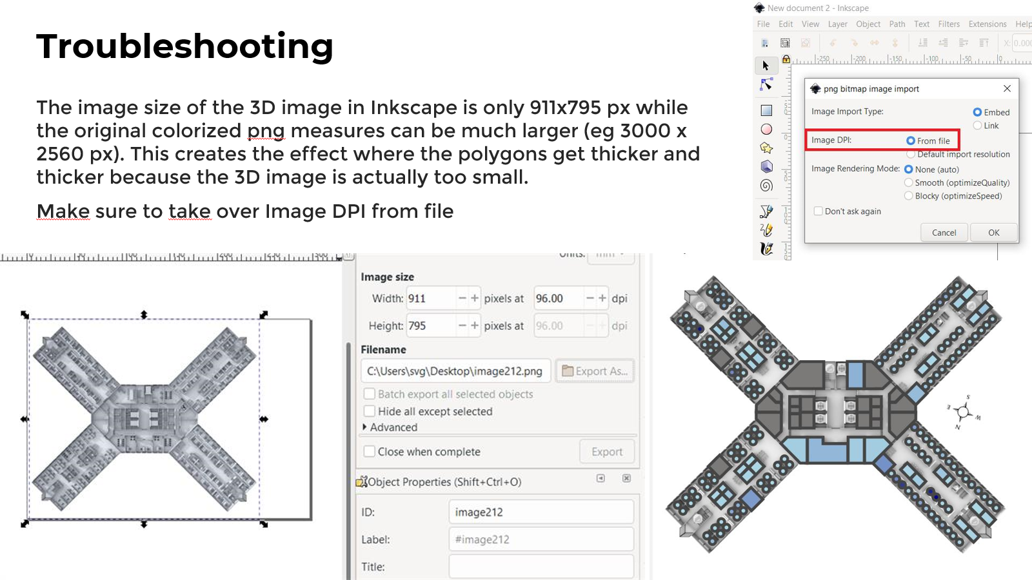Select the Stars and polygons tool
1032x580 pixels.
[x=766, y=148]
